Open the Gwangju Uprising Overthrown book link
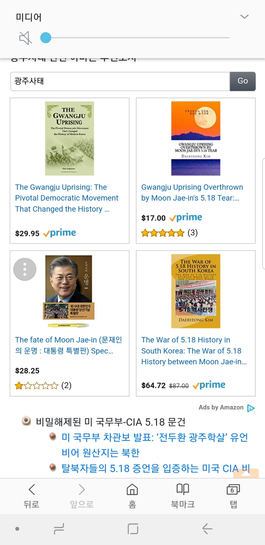265x545 pixels. [x=192, y=193]
